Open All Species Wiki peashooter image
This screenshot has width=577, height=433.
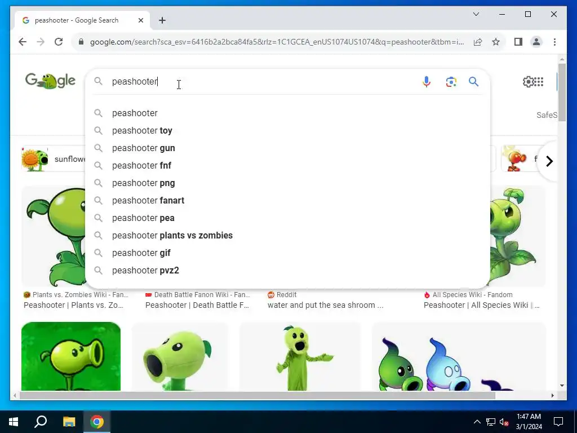518,236
